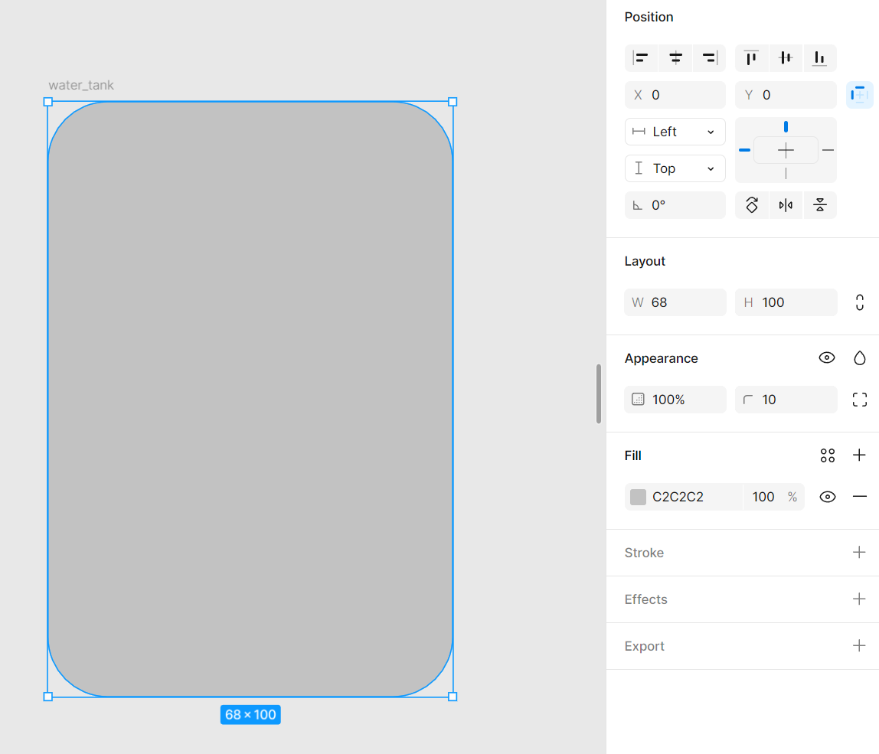Expand individual corner radius options

[860, 400]
